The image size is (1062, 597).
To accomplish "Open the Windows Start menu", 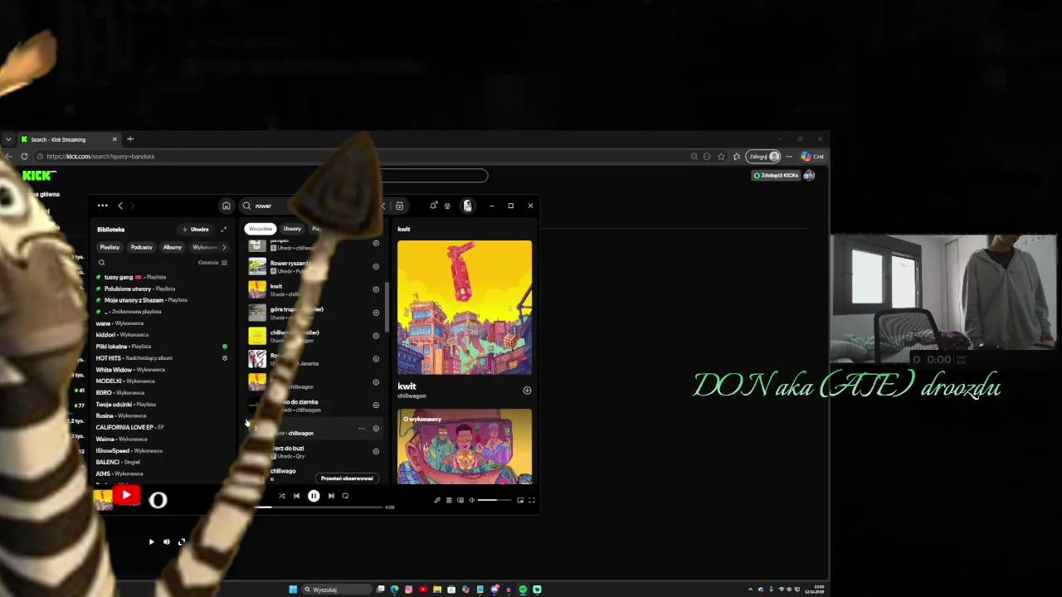I will [x=293, y=590].
